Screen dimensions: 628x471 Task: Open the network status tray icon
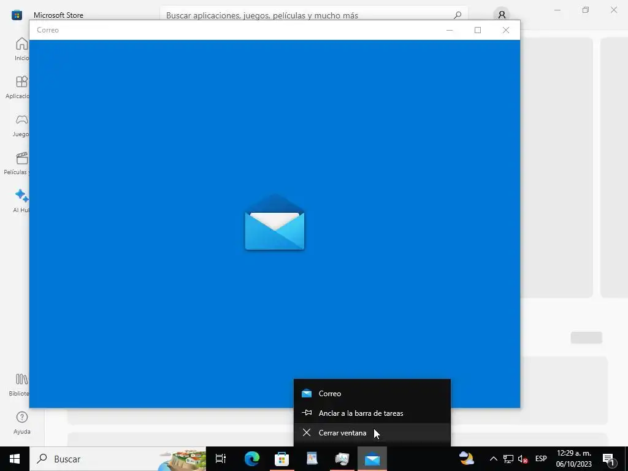508,459
